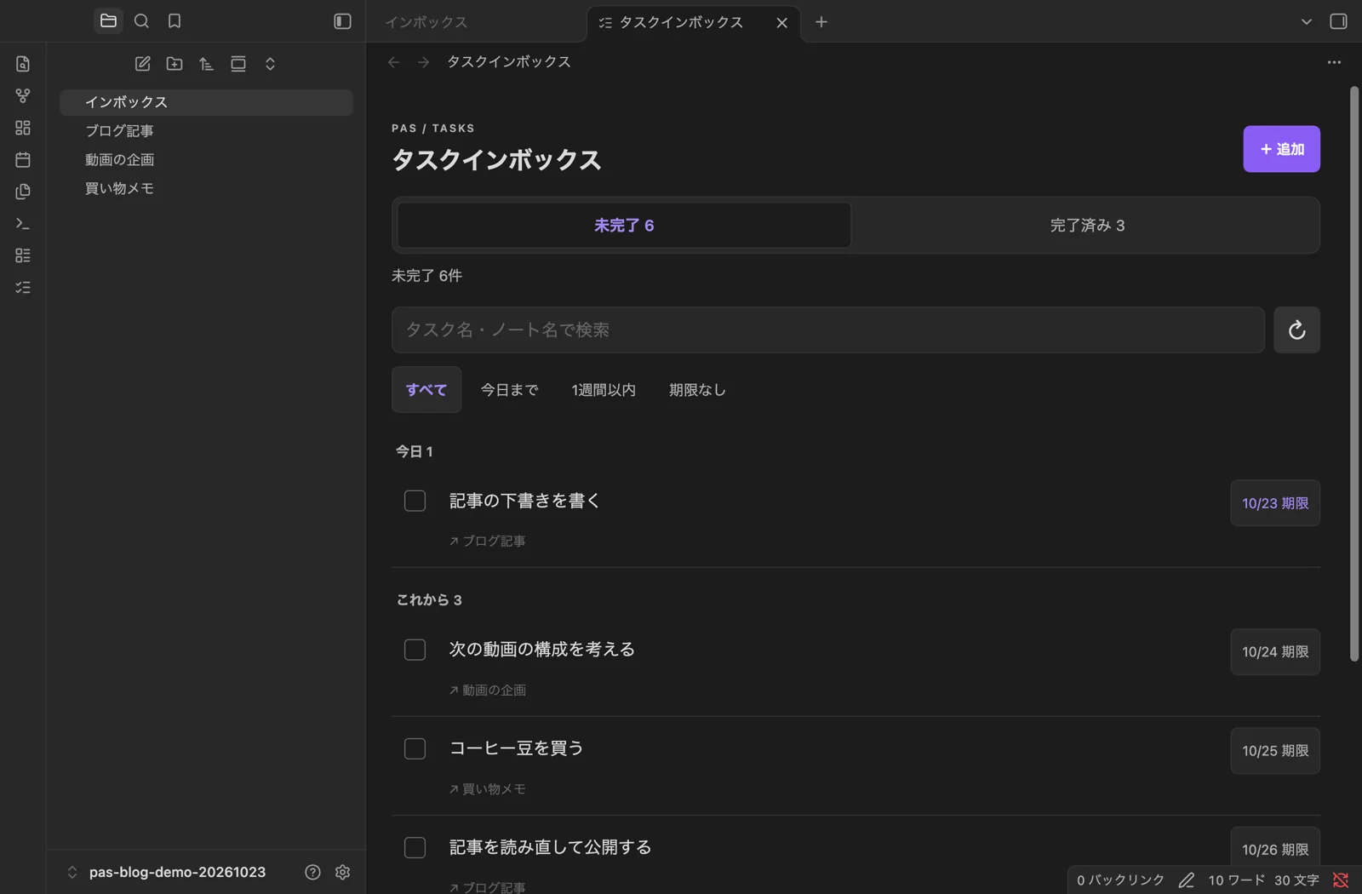Open the tab list dropdown chevron

click(1306, 21)
